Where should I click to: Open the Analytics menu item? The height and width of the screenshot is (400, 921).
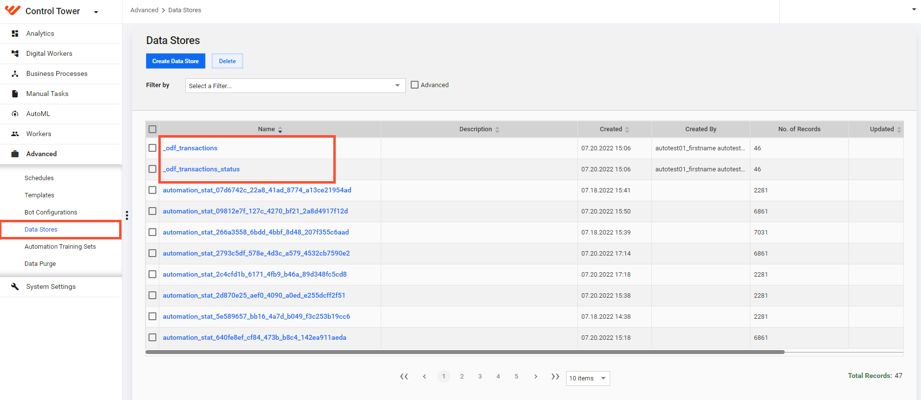[x=40, y=33]
